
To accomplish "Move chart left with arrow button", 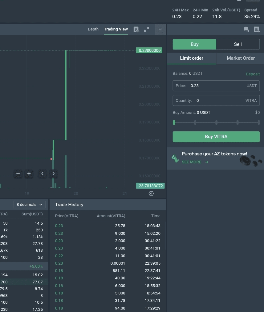I will click(x=43, y=174).
